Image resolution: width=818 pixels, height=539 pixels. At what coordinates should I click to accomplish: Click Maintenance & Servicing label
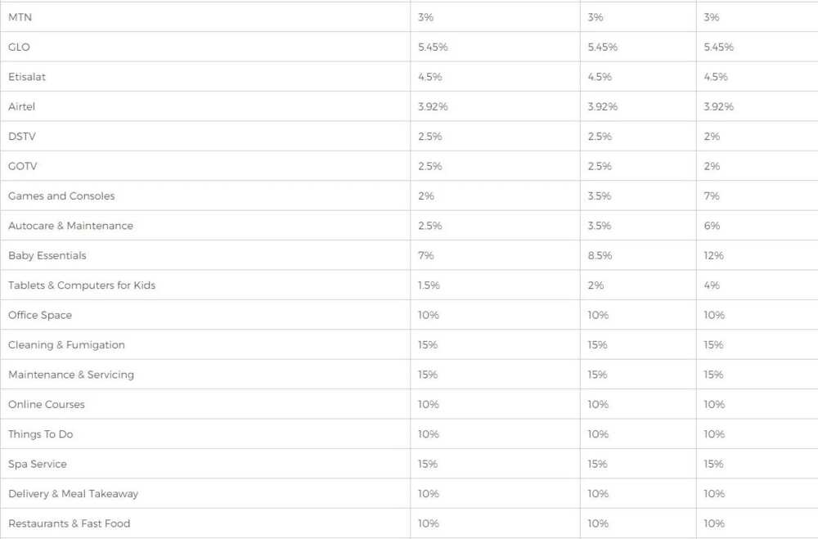71,374
